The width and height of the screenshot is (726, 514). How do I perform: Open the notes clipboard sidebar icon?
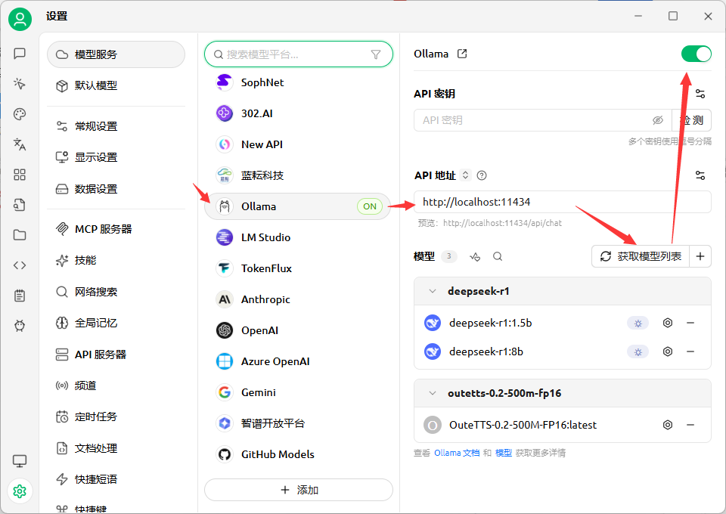coord(20,296)
